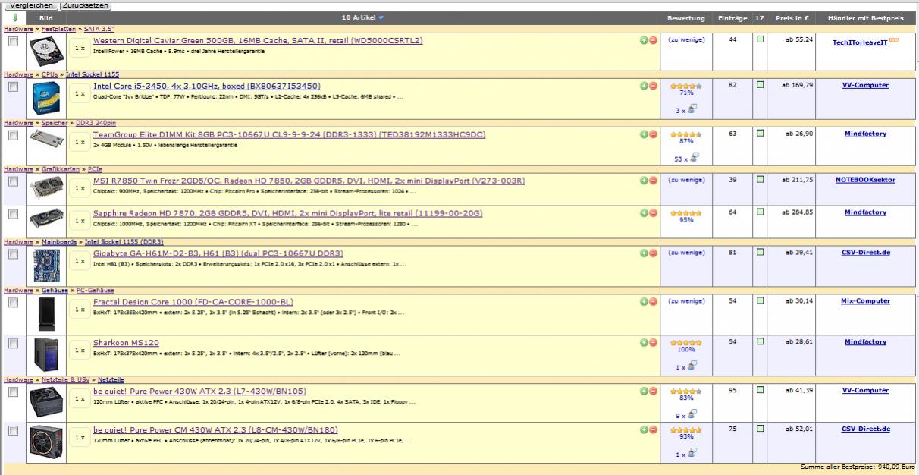Click green plus icon for Western Digital Caviar Green
Viewport: 919px width, 475px height.
pyautogui.click(x=644, y=40)
